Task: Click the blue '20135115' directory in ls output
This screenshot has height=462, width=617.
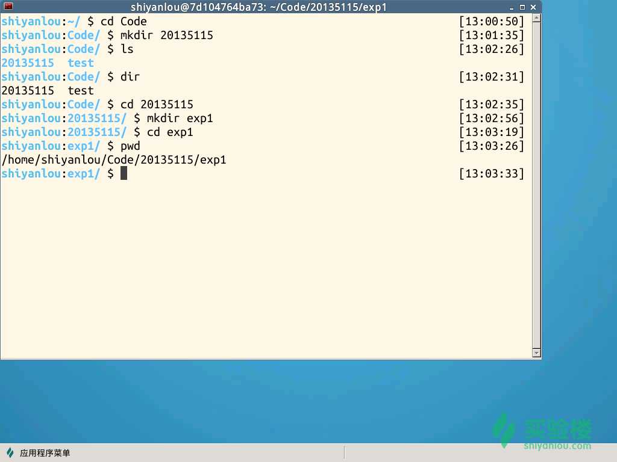Action: tap(28, 63)
